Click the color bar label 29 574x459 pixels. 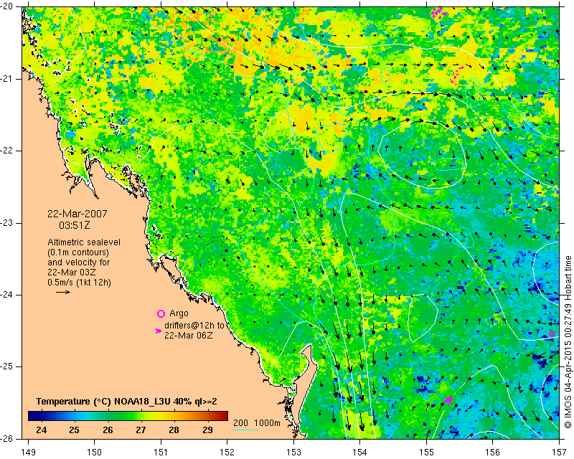207,430
